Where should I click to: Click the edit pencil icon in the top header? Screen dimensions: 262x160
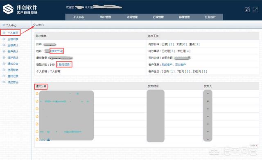pos(247,9)
